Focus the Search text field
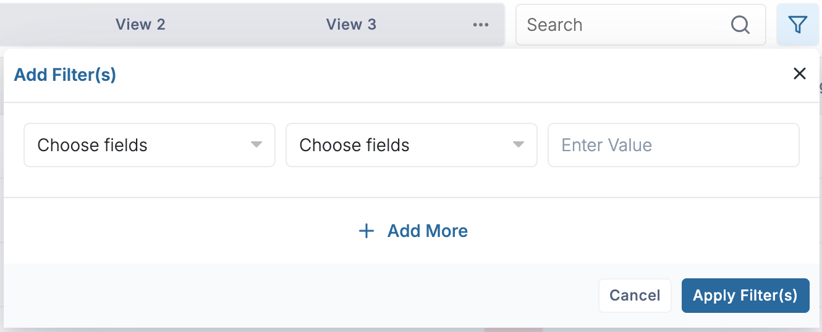 624,25
